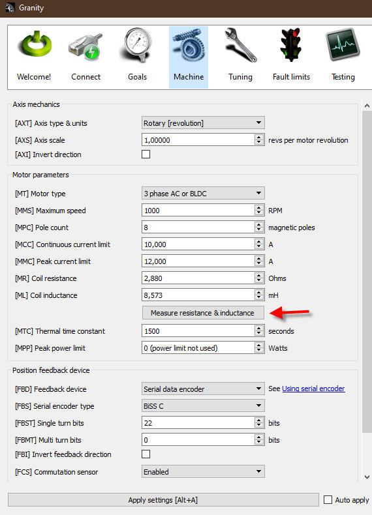Viewport: 372px width, 515px height.
Task: Increase Pole count with up stepper arrow
Action: pos(259,224)
